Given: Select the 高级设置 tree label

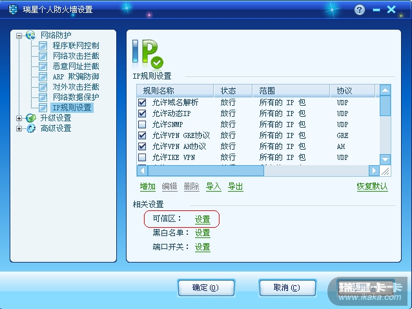Looking at the screenshot, I should 56,128.
